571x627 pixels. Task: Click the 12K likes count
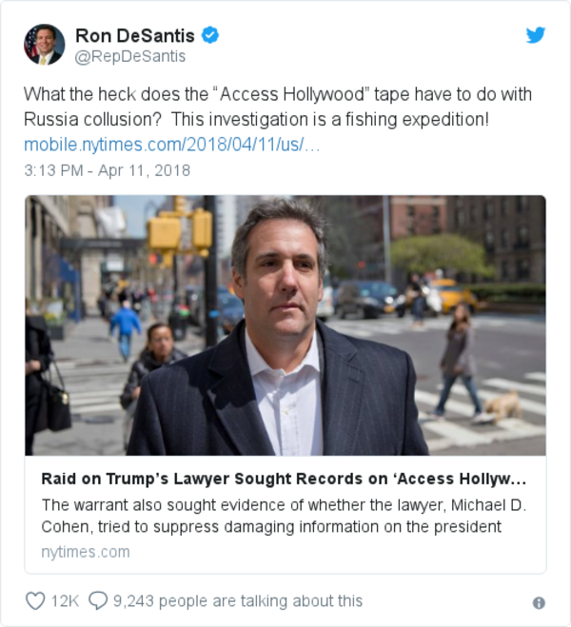[65, 601]
